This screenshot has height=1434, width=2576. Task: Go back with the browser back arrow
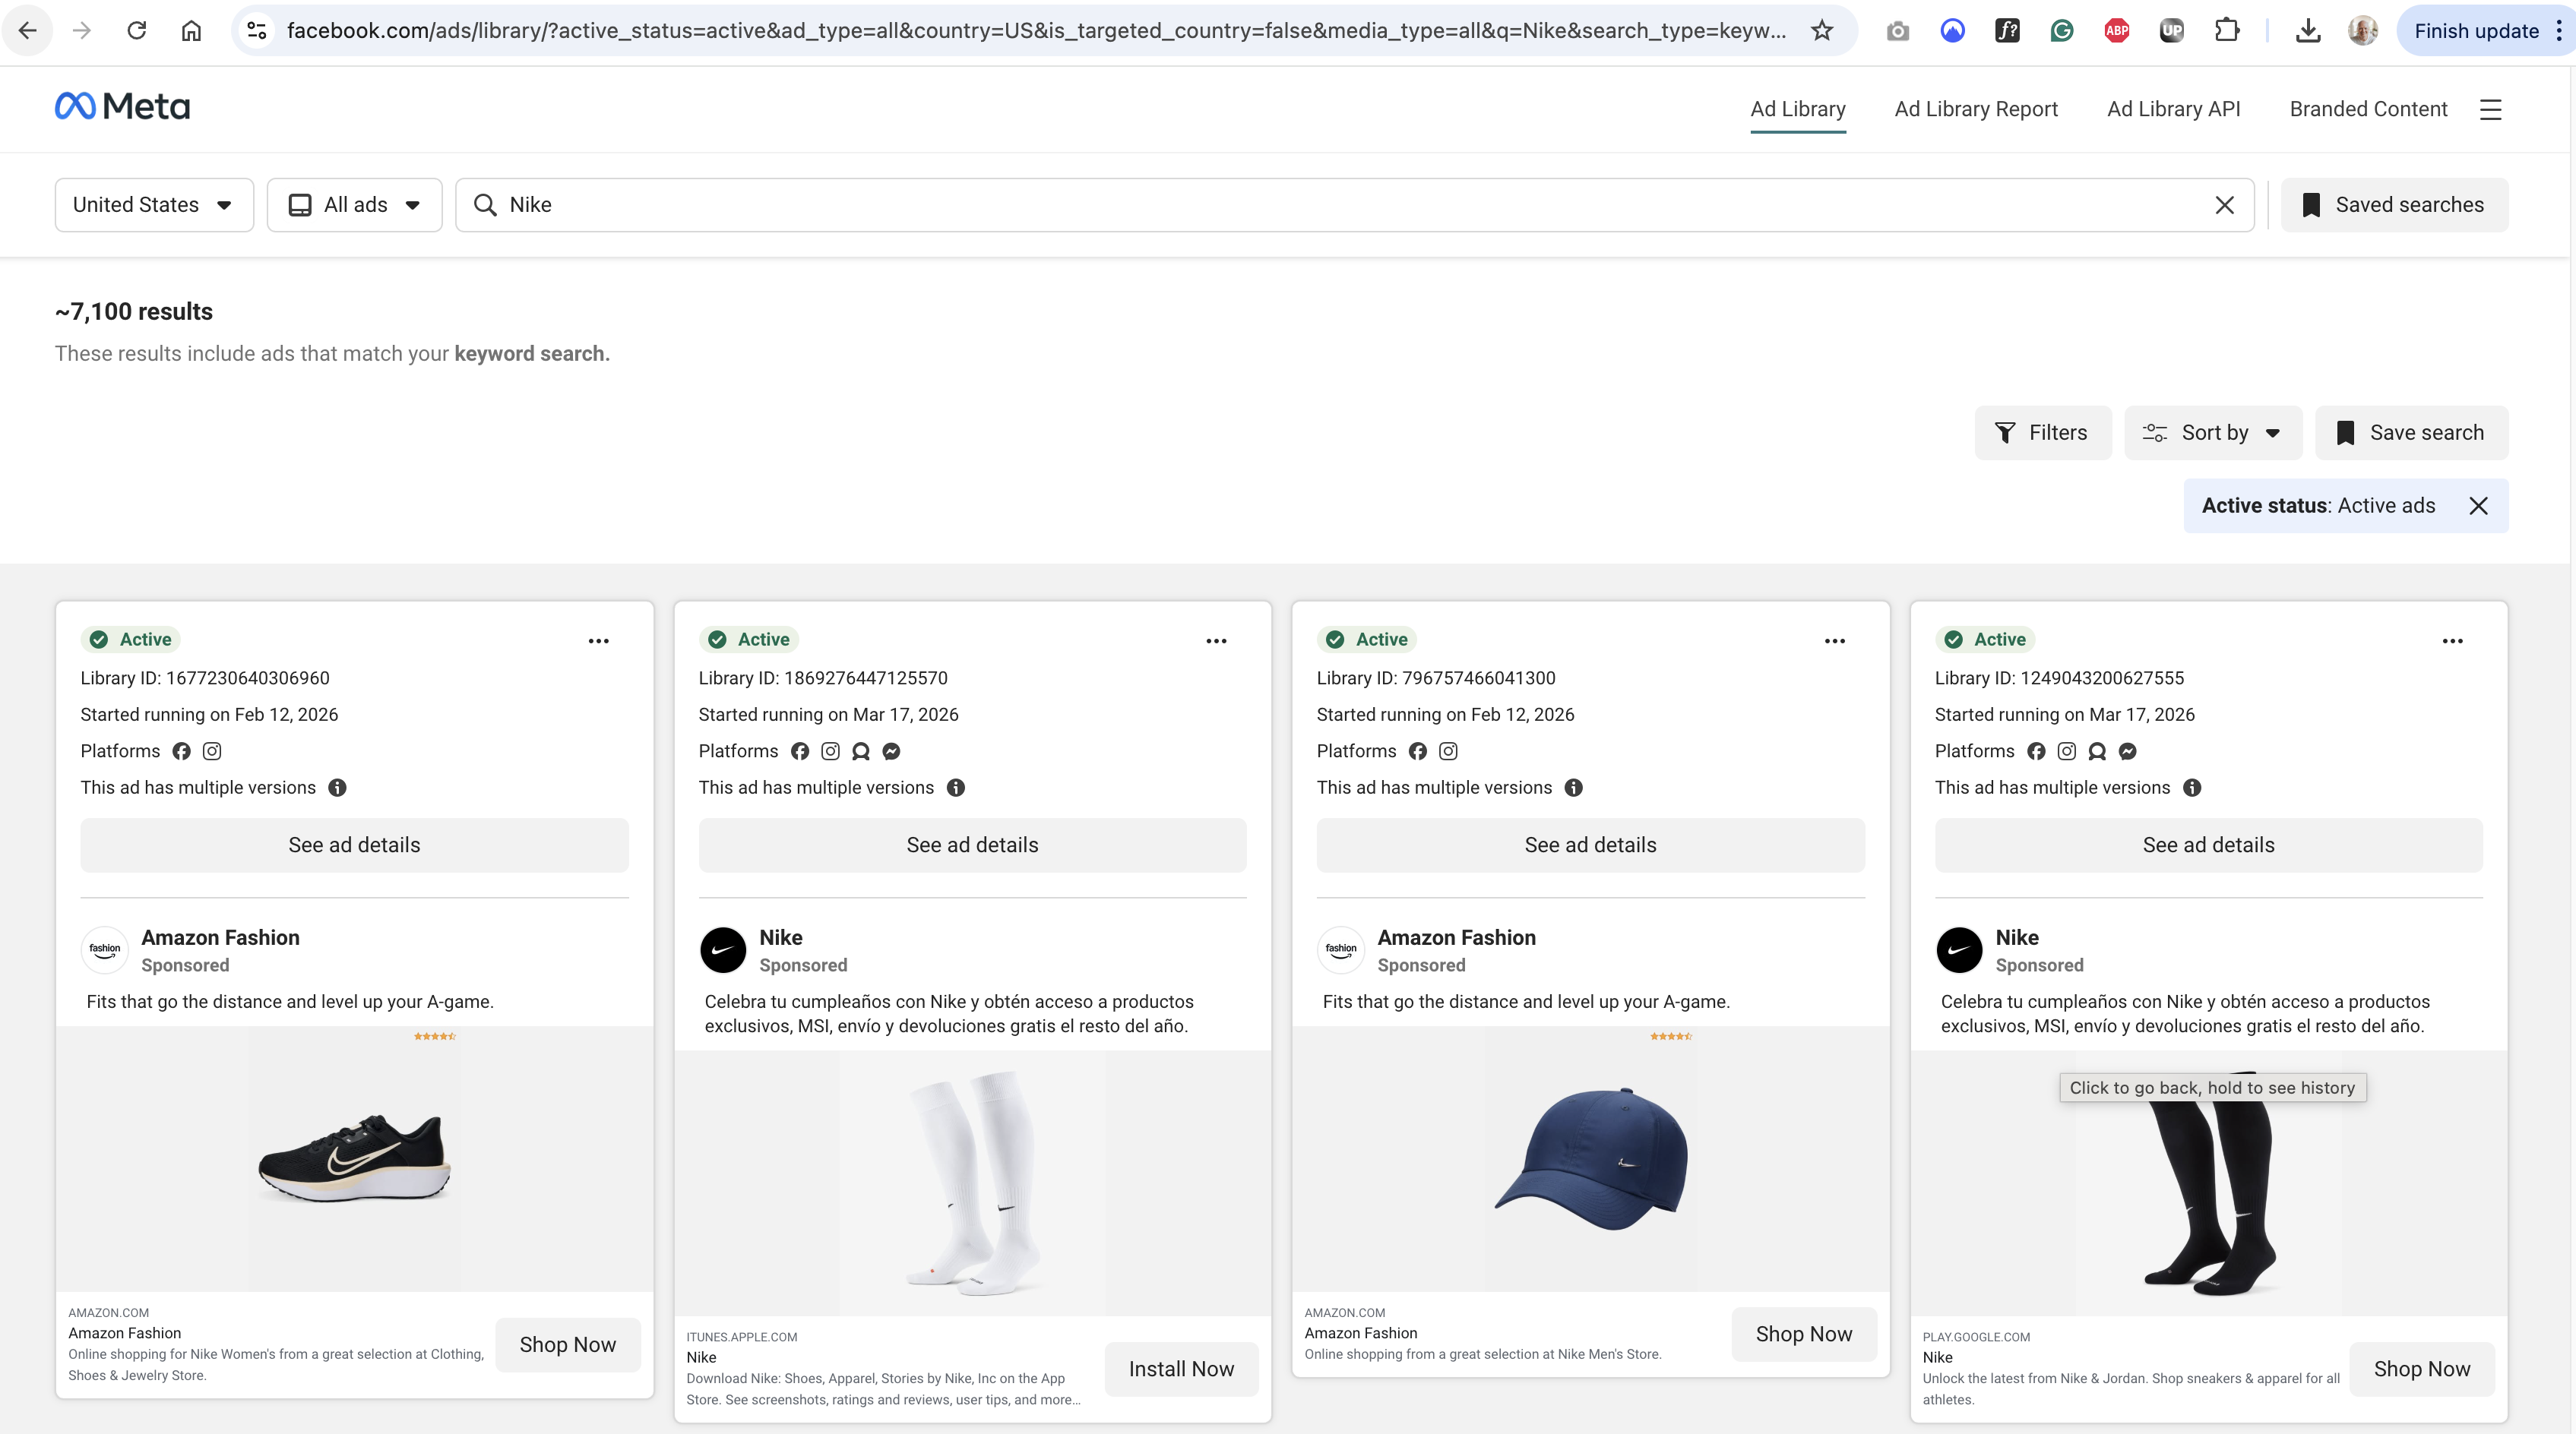28,31
